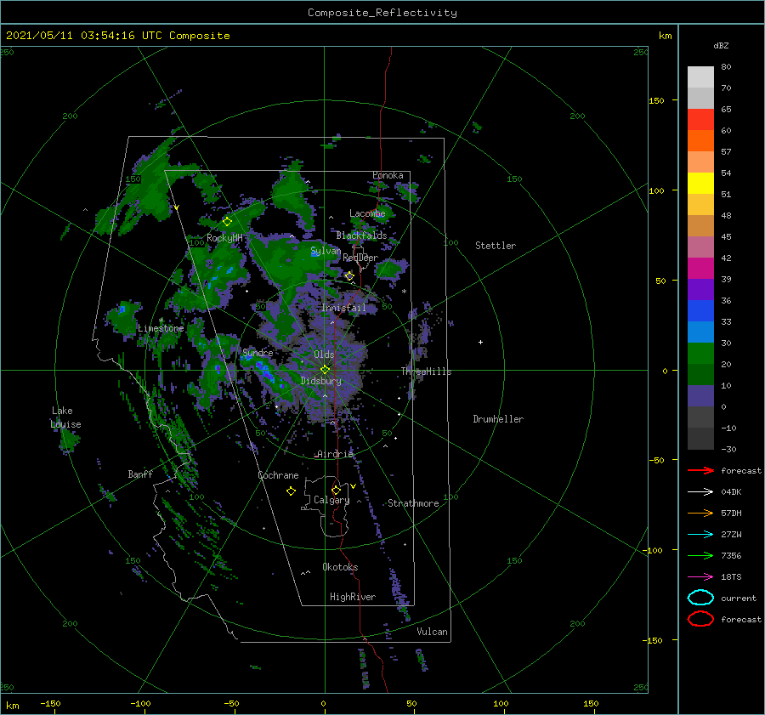Click the red forecast arrow in legend

point(700,470)
